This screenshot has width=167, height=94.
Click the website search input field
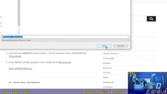tap(139, 19)
